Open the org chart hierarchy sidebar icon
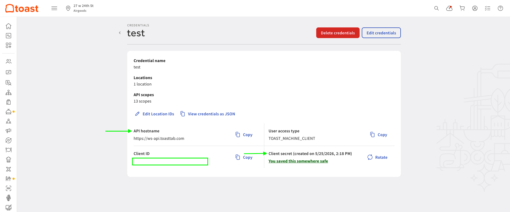The height and width of the screenshot is (212, 510). click(9, 92)
